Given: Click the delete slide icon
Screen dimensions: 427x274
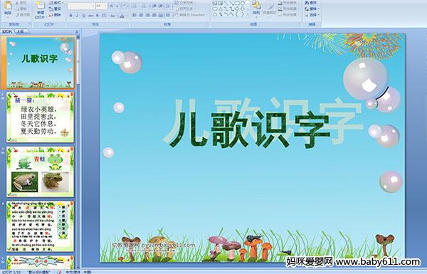Looking at the screenshot, I should click(55, 15).
